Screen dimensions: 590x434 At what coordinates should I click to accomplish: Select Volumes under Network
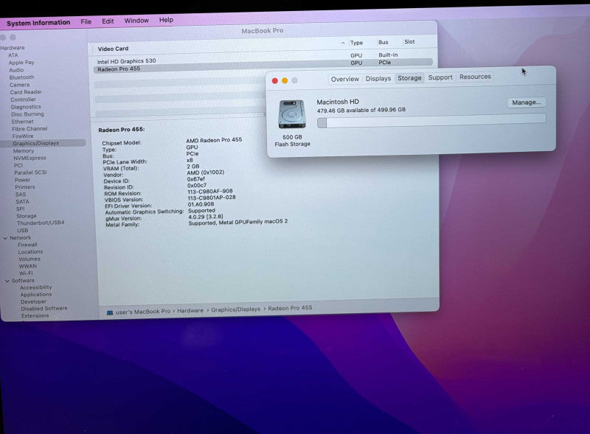pos(29,259)
